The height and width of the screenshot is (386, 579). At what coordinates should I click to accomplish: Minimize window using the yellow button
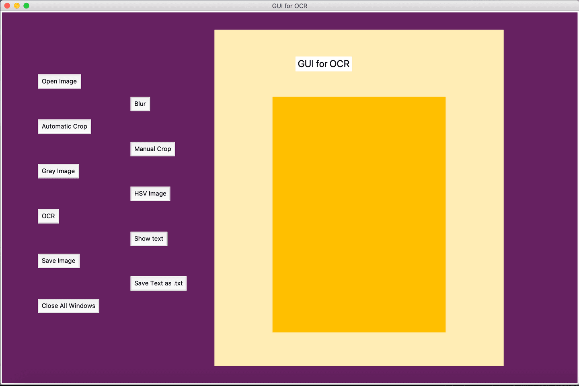pos(17,6)
